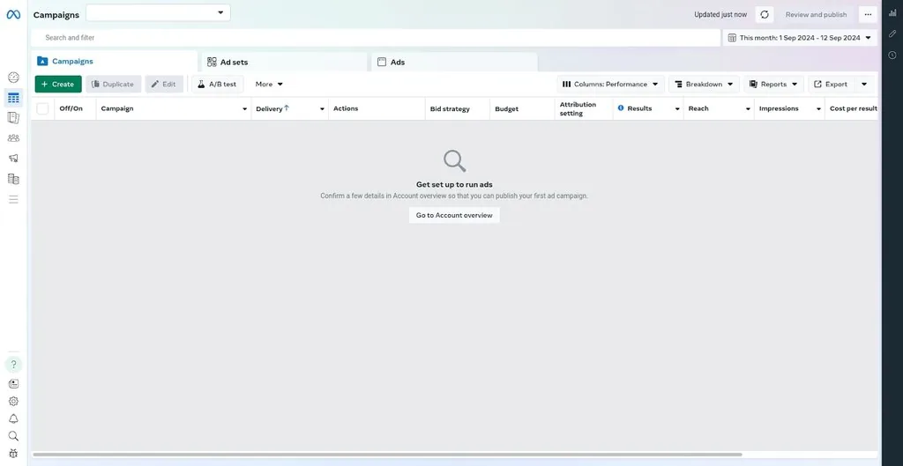Open the history clock icon in right panel
Image resolution: width=903 pixels, height=466 pixels.
point(892,55)
